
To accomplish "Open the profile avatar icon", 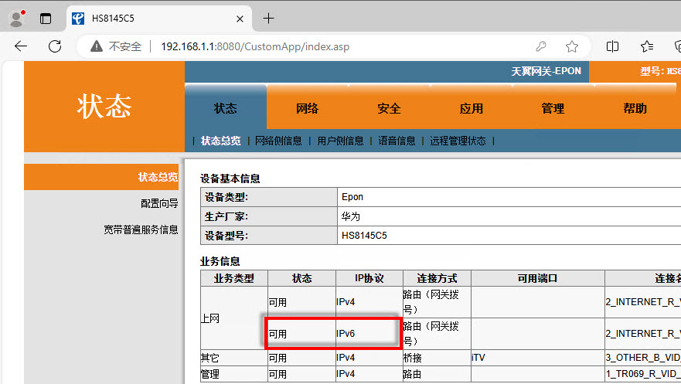I will 16,18.
